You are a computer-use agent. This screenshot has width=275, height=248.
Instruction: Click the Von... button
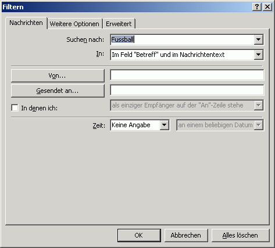58,76
